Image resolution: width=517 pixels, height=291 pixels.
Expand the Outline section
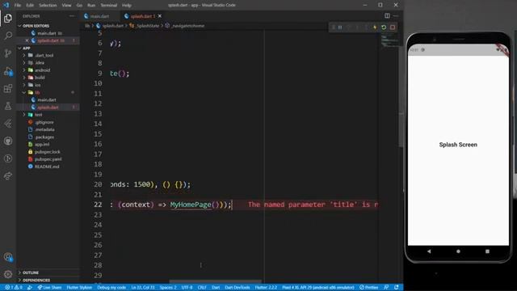[x=31, y=272]
